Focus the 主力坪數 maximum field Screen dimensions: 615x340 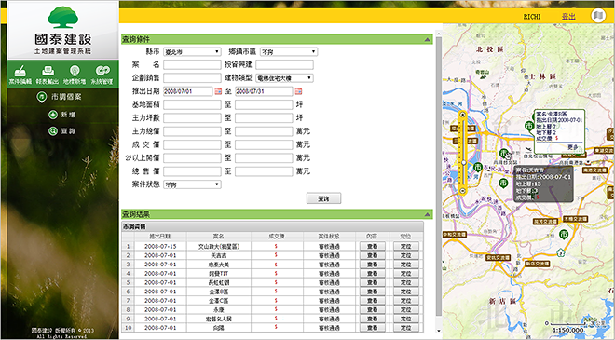click(264, 118)
